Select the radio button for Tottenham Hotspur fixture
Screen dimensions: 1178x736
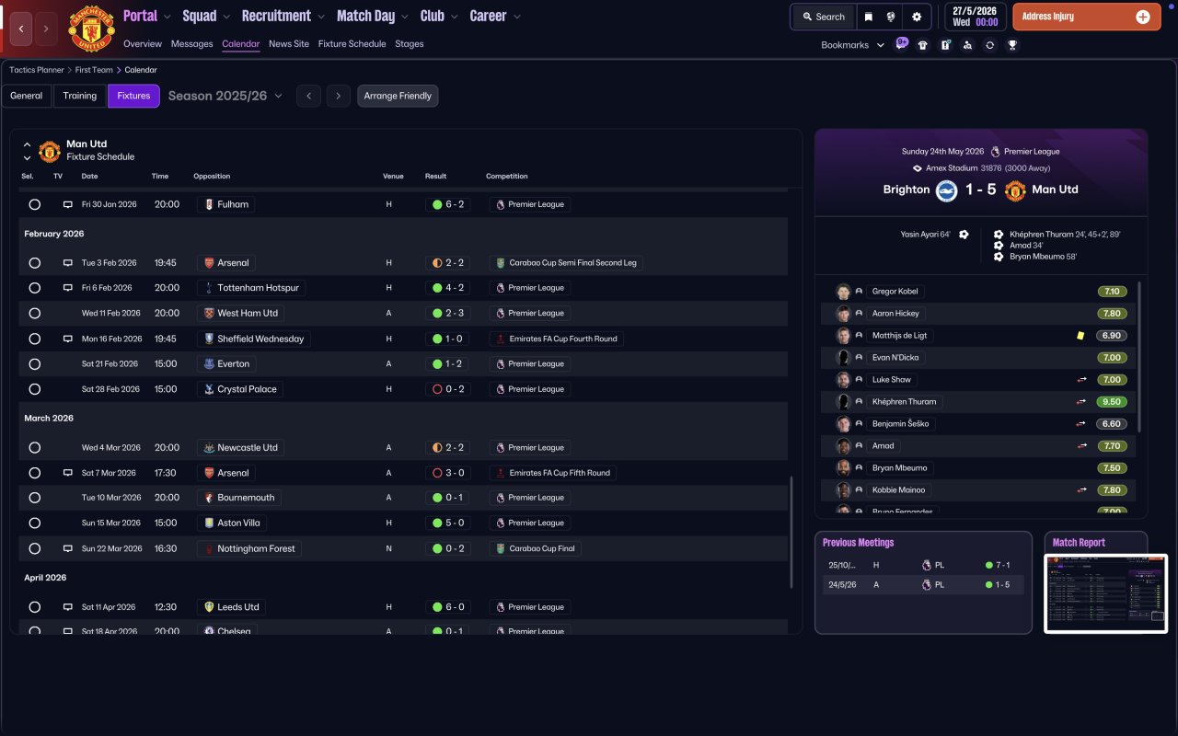click(x=35, y=288)
